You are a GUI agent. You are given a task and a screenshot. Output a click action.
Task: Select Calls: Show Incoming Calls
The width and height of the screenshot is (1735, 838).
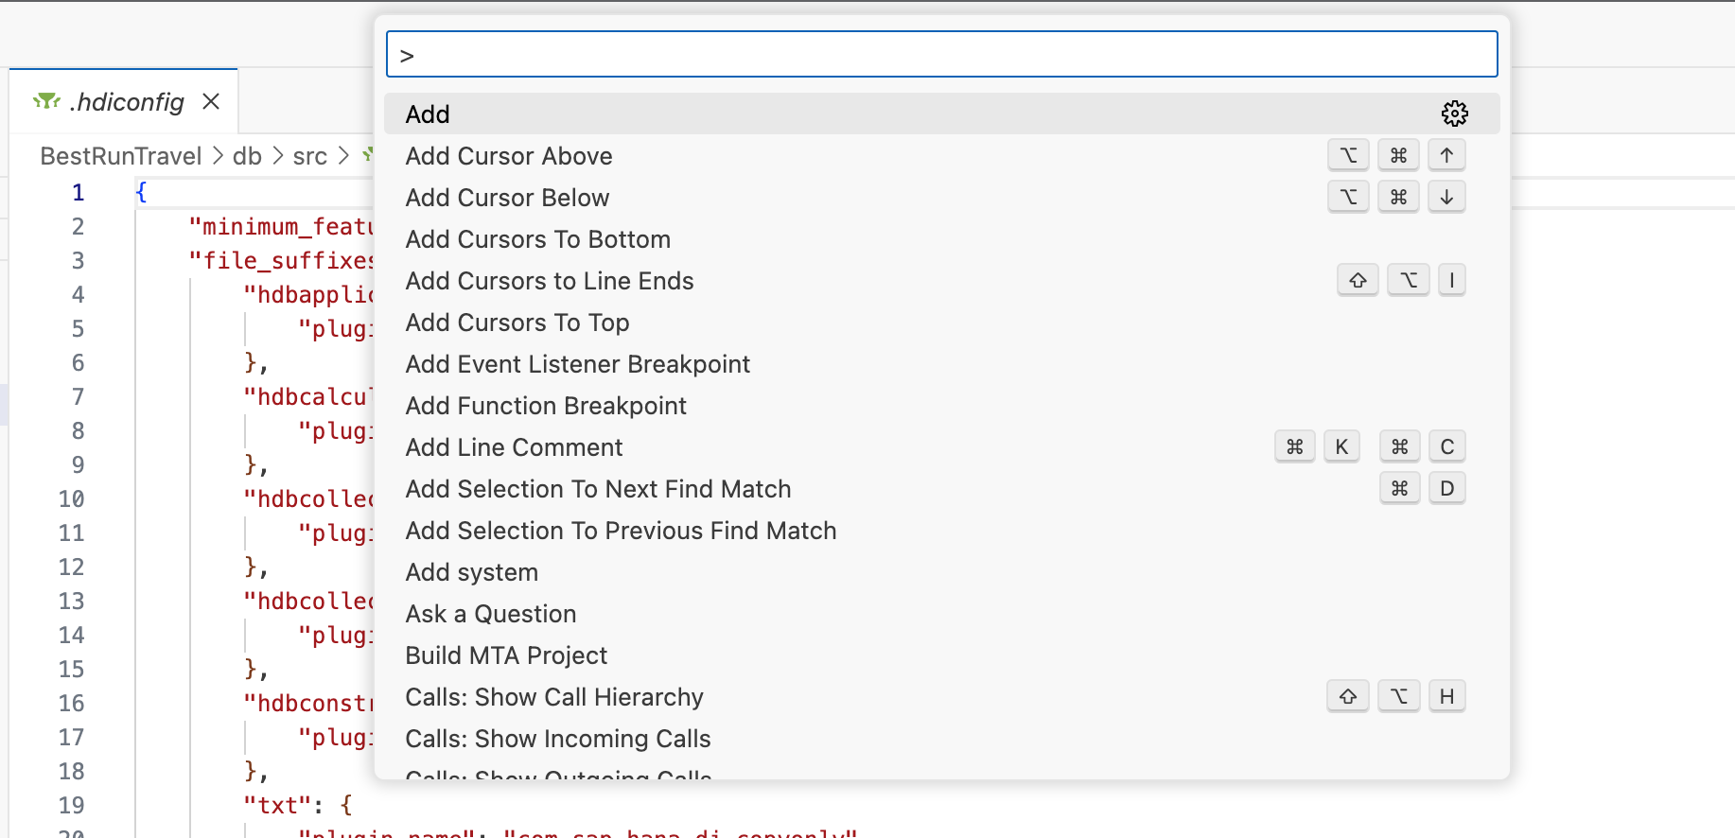pos(941,738)
